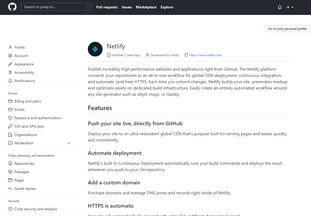Open the https://www.netlify.com link
This screenshot has height=216, width=311.
tap(206, 55)
